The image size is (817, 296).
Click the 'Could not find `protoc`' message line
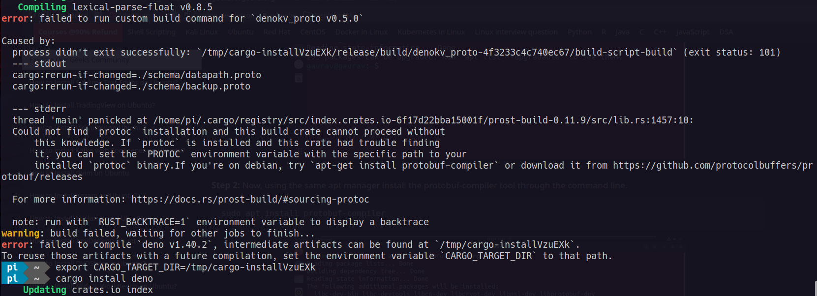(x=229, y=131)
